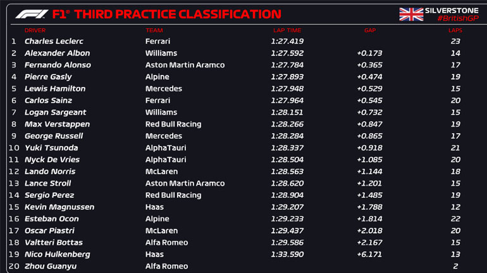Screen dimensions: 487x273
Task: Select the SILVERSTONE title text
Action: coord(452,9)
